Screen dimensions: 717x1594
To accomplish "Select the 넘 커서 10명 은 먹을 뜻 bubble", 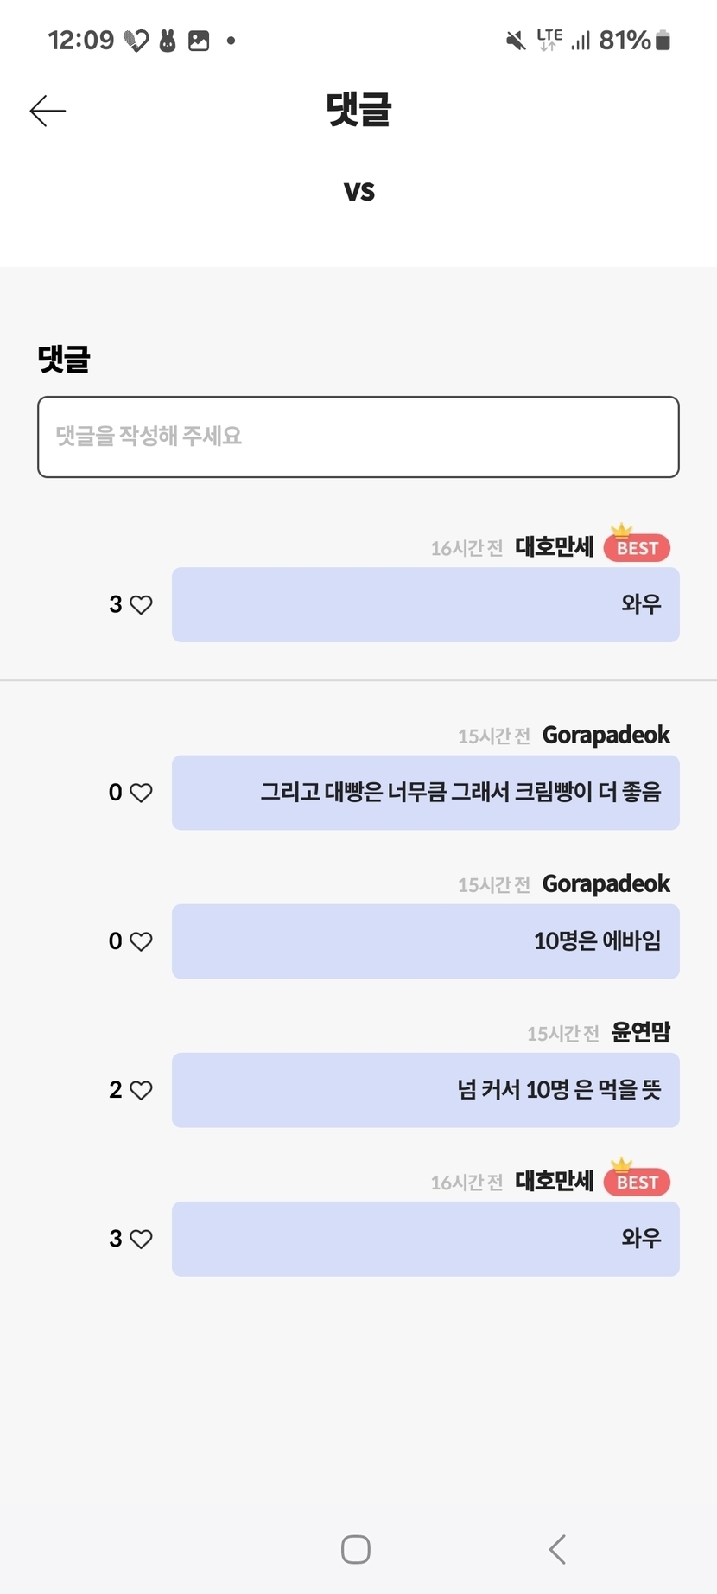I will click(x=426, y=1090).
